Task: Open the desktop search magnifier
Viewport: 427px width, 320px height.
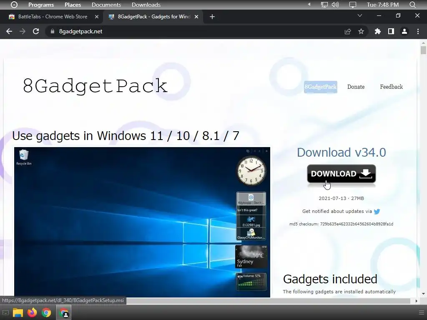Action: [412, 5]
